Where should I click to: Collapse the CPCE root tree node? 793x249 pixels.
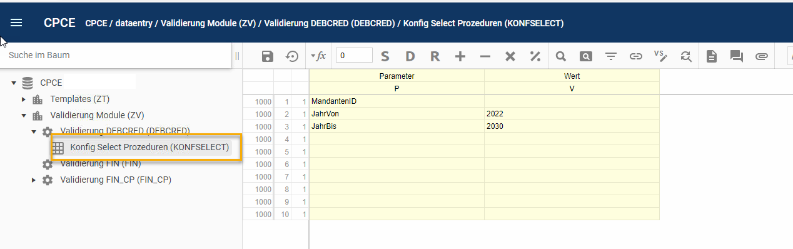(x=14, y=83)
